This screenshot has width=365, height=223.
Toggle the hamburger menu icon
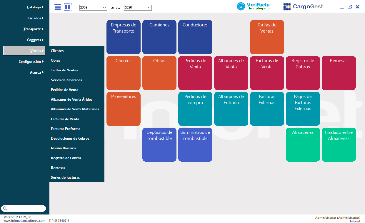58,7
